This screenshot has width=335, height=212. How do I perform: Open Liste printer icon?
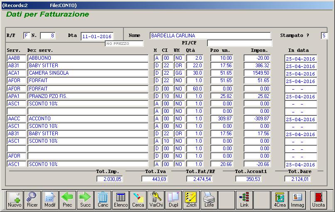tap(209, 200)
